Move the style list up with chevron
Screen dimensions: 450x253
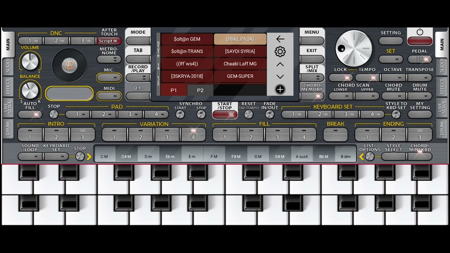(x=280, y=64)
